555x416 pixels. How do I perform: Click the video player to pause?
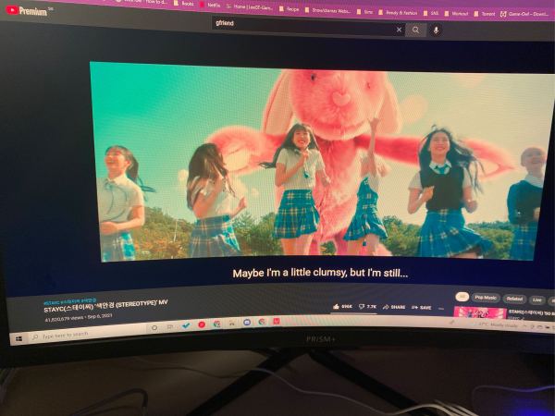tap(320, 163)
